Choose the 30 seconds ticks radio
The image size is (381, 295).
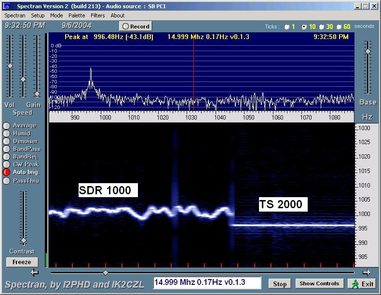pos(321,27)
